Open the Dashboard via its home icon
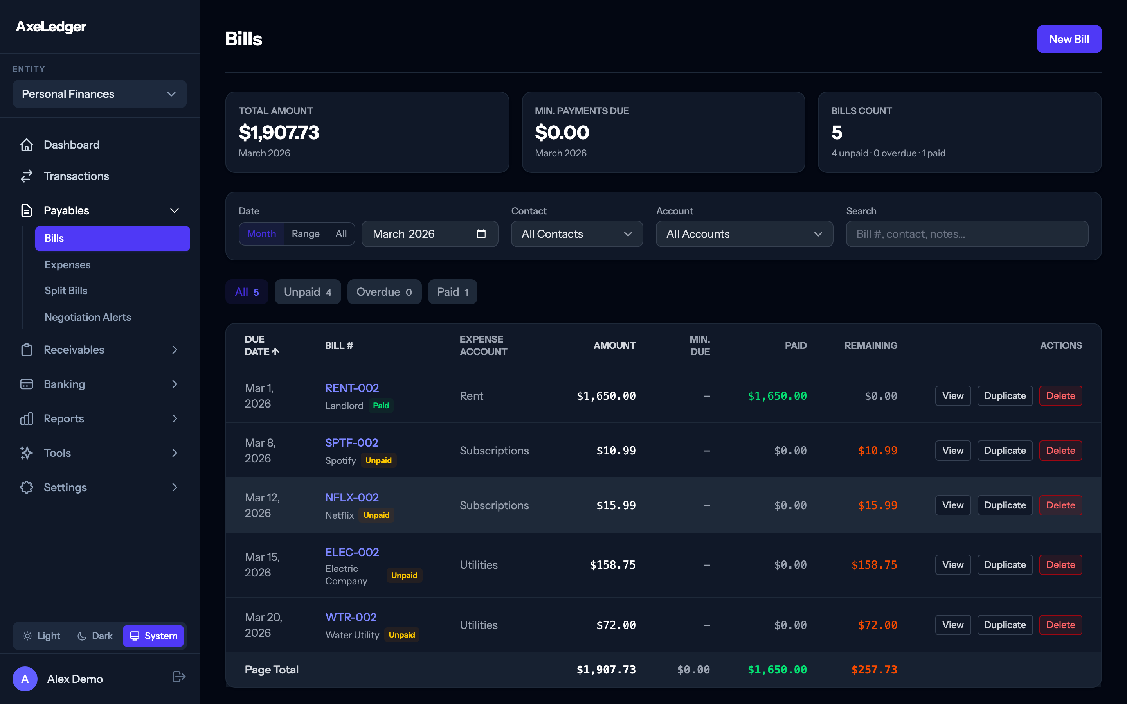The width and height of the screenshot is (1127, 704). point(27,144)
